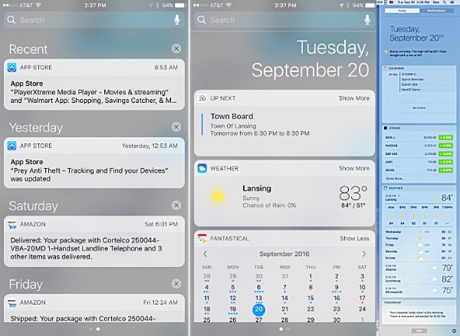Tap the App Store icon in the 8:53 AM notification
The image size is (460, 336).
pyautogui.click(x=12, y=68)
